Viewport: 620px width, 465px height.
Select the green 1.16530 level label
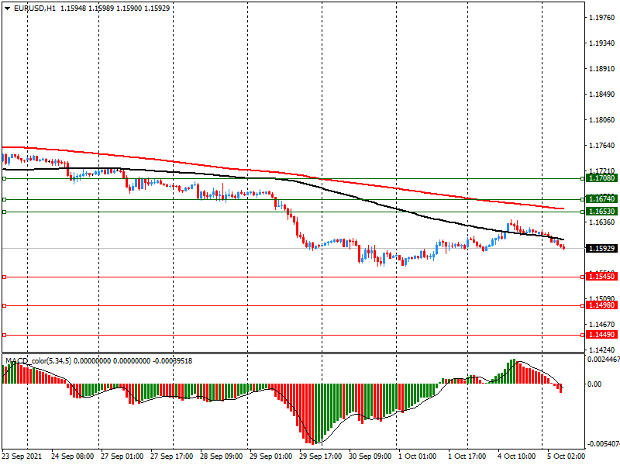click(601, 212)
